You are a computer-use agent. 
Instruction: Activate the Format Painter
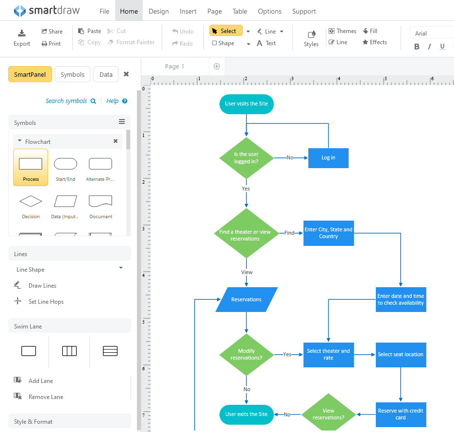(131, 42)
